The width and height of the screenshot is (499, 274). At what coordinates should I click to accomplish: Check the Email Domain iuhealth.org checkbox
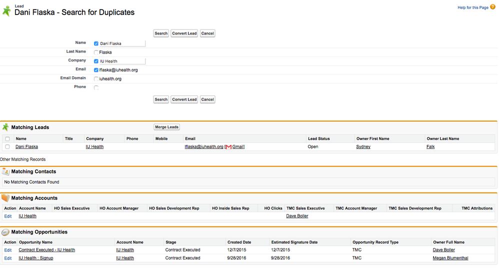click(x=96, y=79)
